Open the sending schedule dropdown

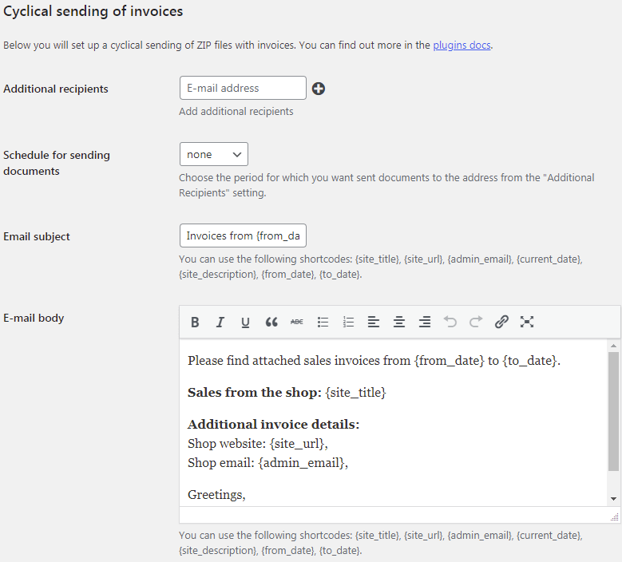tap(213, 154)
